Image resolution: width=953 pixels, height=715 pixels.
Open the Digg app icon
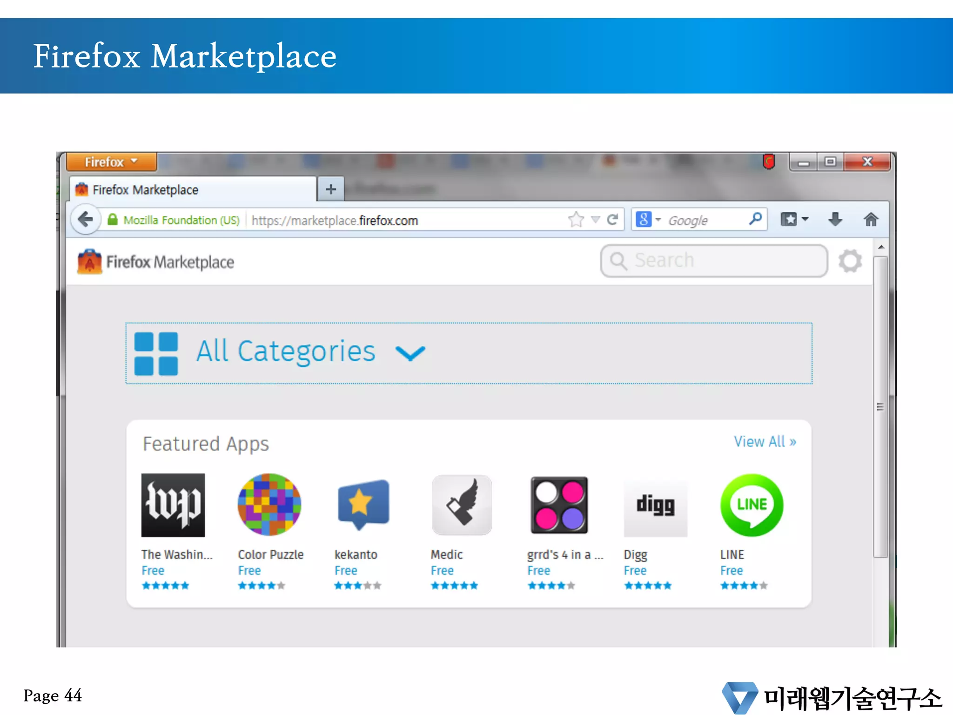pyautogui.click(x=655, y=508)
